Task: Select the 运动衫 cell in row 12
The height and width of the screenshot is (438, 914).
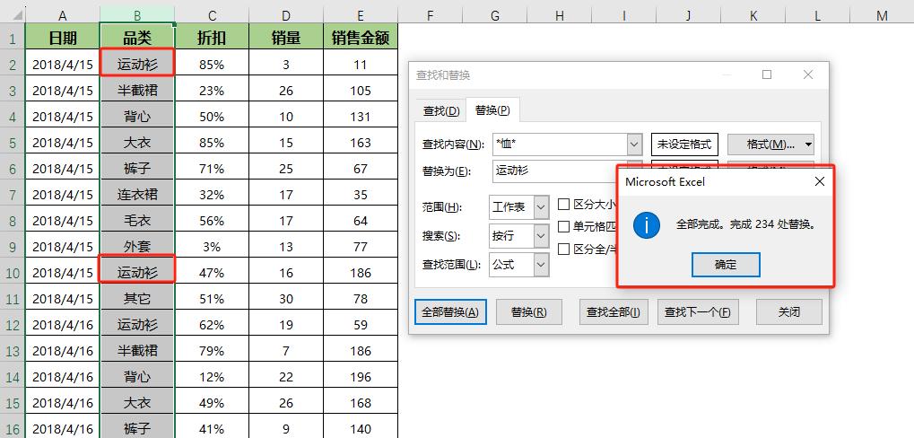Action: (x=137, y=324)
